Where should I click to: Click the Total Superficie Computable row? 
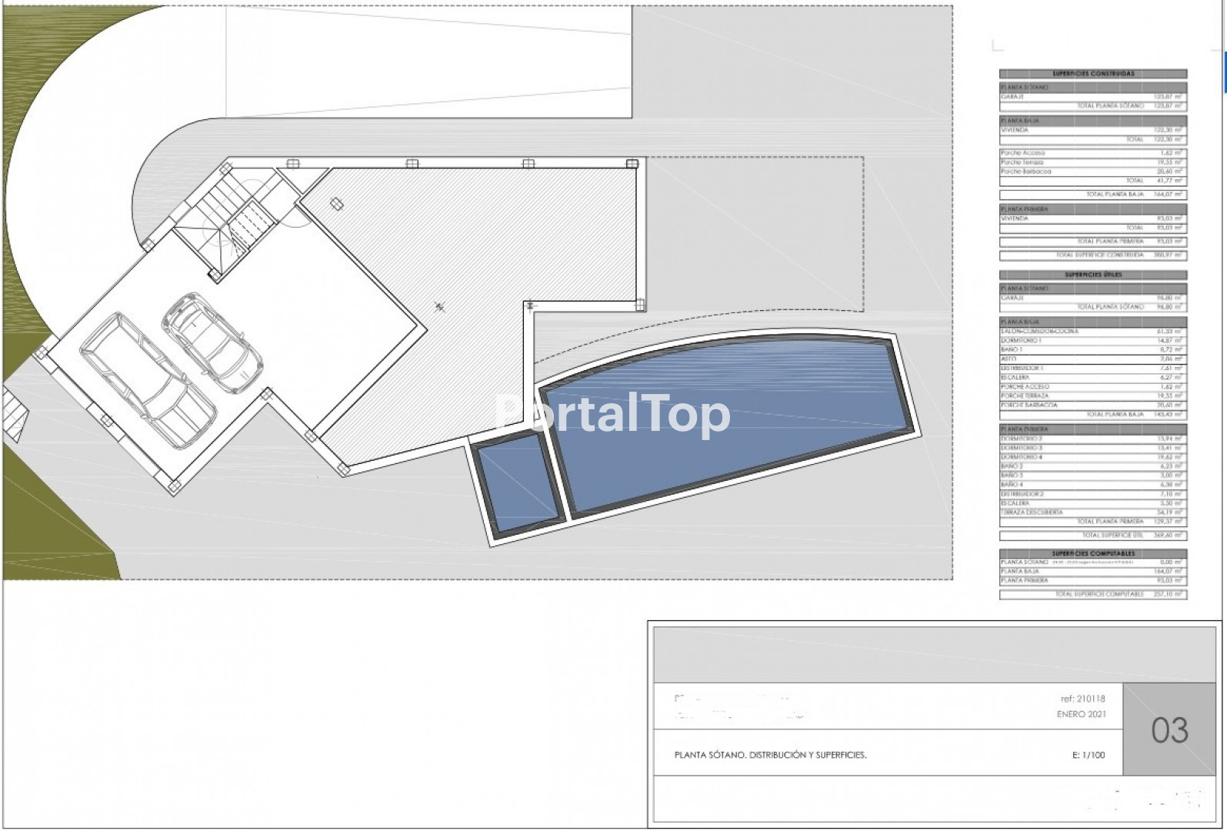pyautogui.click(x=1092, y=594)
